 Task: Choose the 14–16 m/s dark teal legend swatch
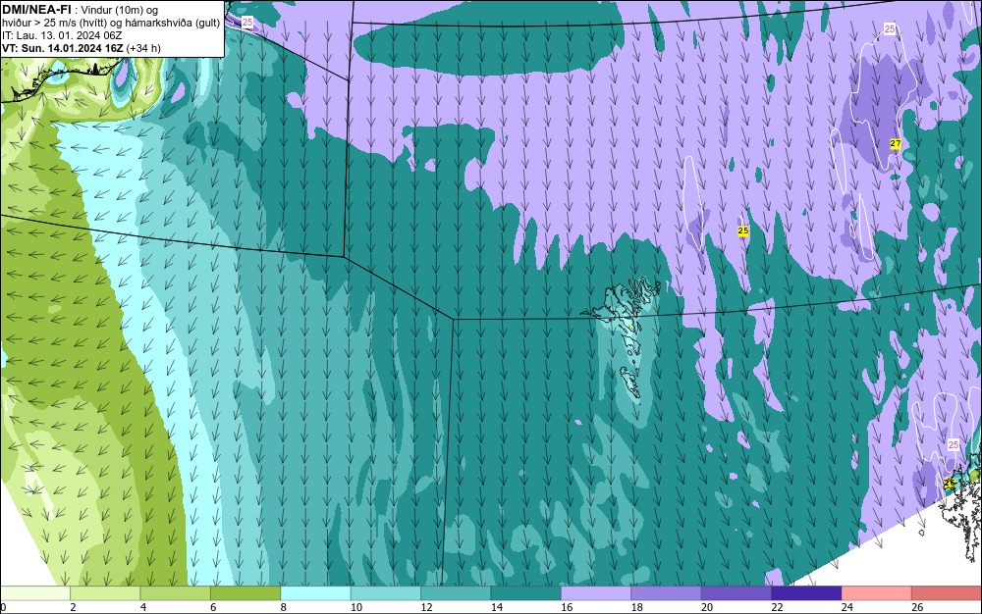[x=526, y=593]
